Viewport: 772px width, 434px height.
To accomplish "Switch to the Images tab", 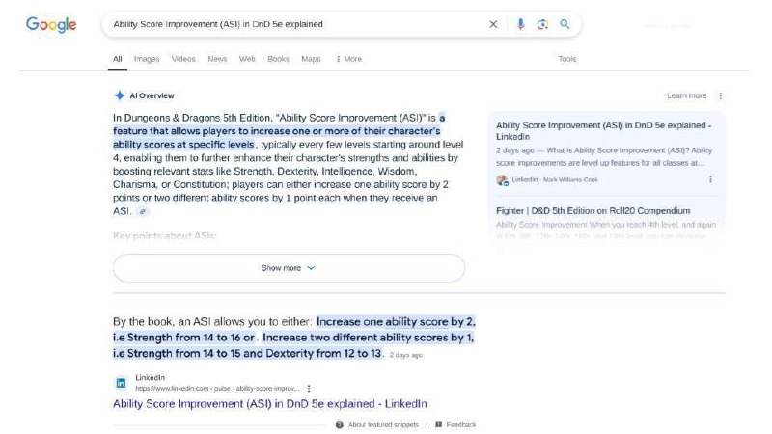I will coord(147,59).
